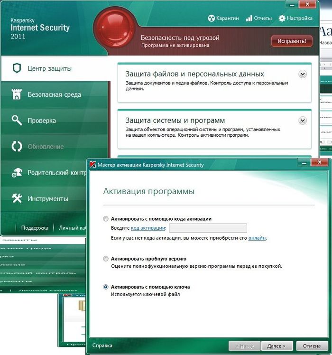Select Активировать с помощью кода активации option
The image size is (332, 355).
(x=105, y=219)
